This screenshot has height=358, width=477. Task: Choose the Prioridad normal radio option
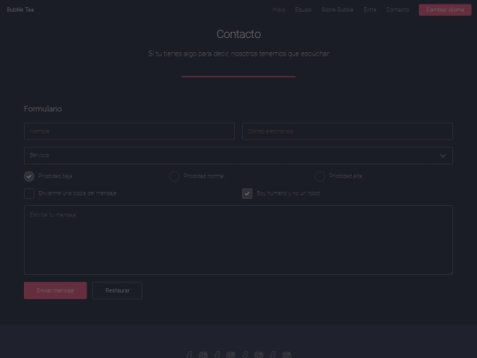174,176
